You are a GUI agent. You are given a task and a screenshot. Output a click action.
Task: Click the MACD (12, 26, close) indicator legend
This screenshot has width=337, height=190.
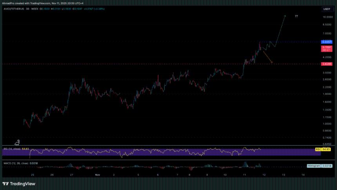(x=15, y=163)
